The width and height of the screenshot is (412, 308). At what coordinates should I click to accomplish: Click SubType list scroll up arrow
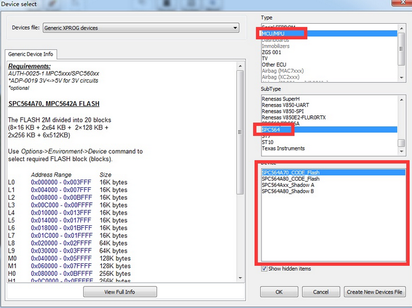tap(401, 100)
